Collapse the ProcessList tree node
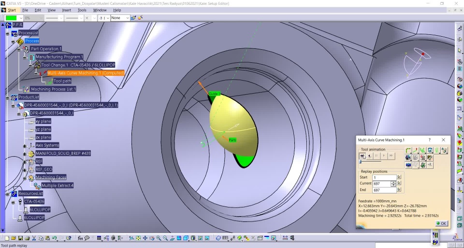Viewport: 464px width, 248px height. pos(7,33)
